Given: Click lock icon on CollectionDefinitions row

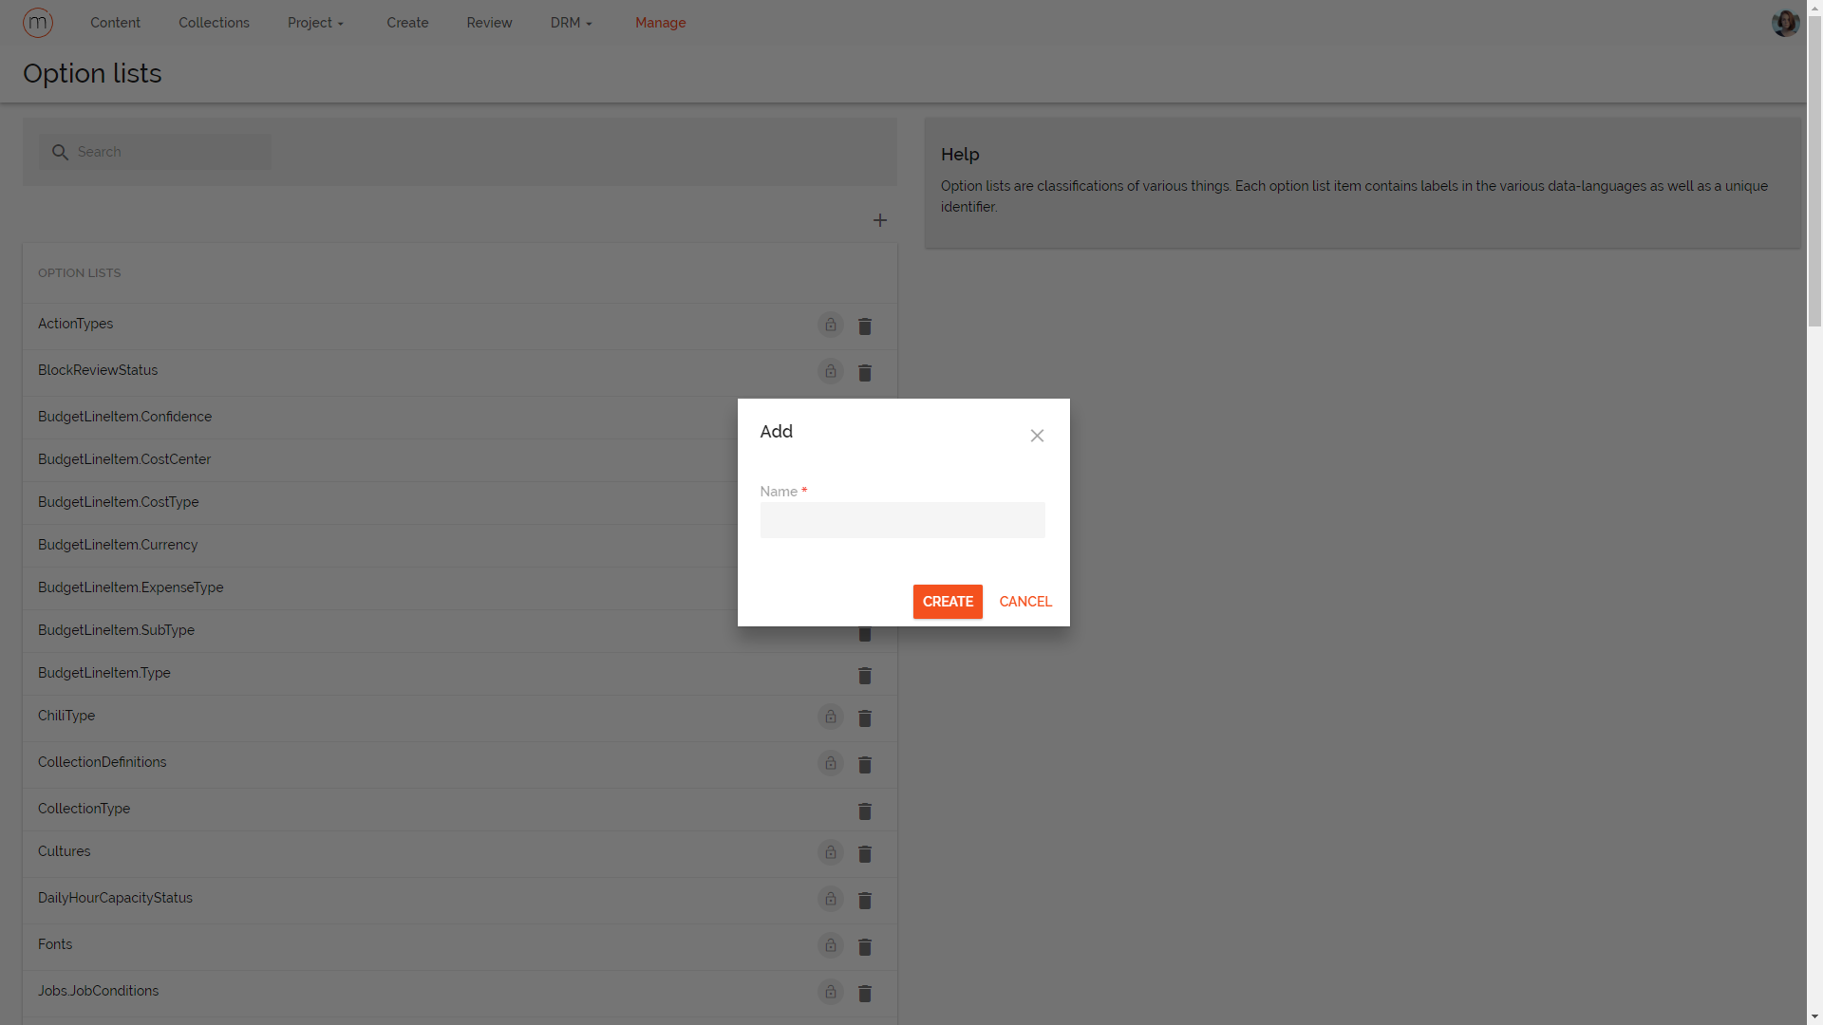Looking at the screenshot, I should (x=831, y=763).
